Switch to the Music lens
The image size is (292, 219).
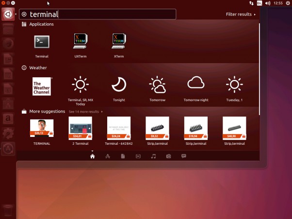[153, 156]
